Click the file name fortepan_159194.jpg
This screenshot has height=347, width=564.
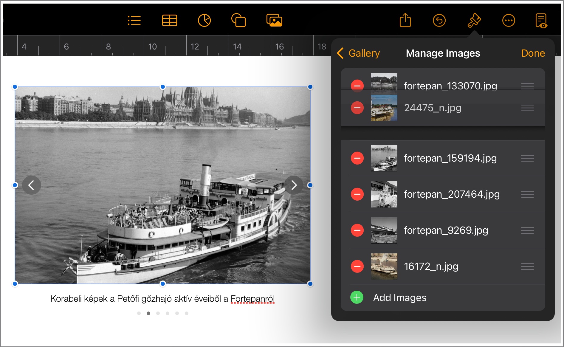[450, 158]
